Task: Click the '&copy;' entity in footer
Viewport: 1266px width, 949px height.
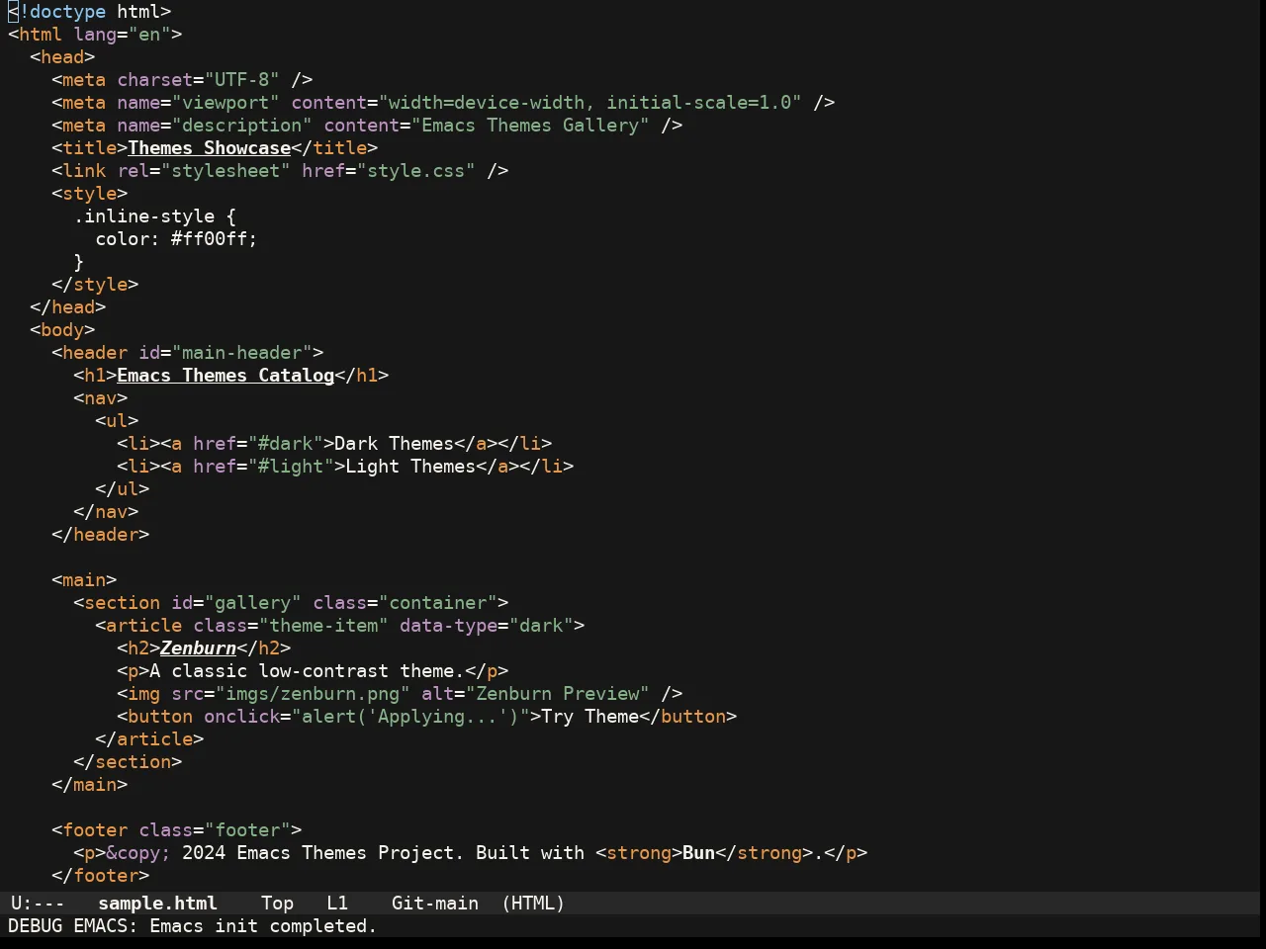Action: pyautogui.click(x=138, y=853)
